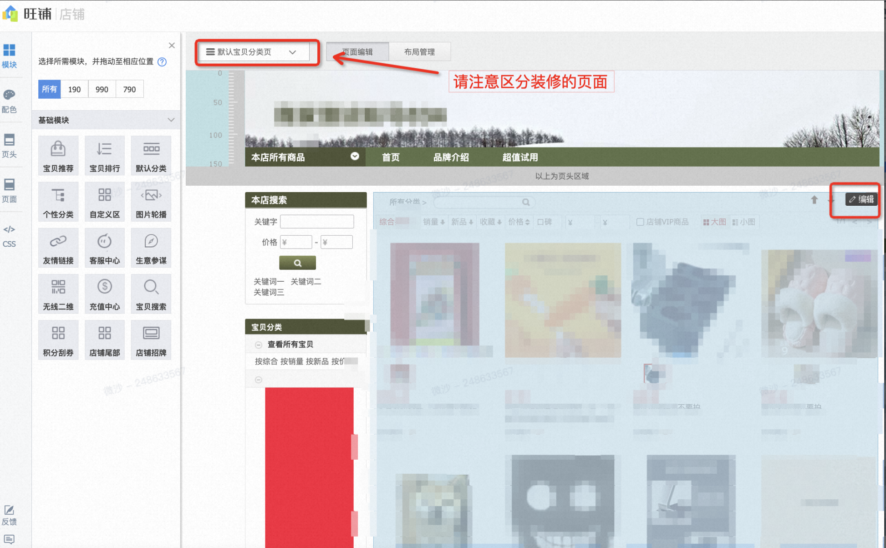Click the 所有分类 search box
Screen dimensions: 886x548
[484, 202]
